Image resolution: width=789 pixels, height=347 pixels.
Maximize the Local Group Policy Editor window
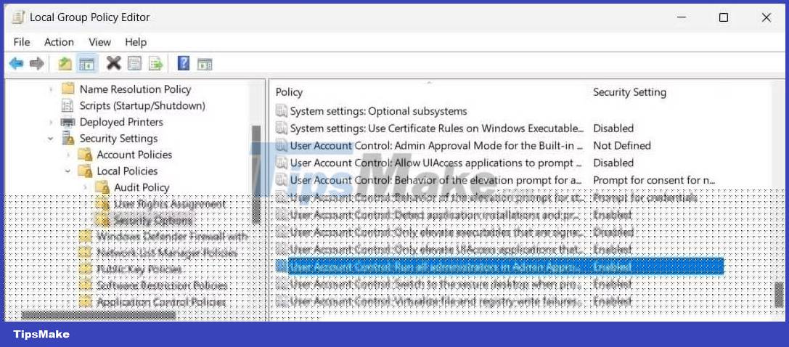coord(723,17)
